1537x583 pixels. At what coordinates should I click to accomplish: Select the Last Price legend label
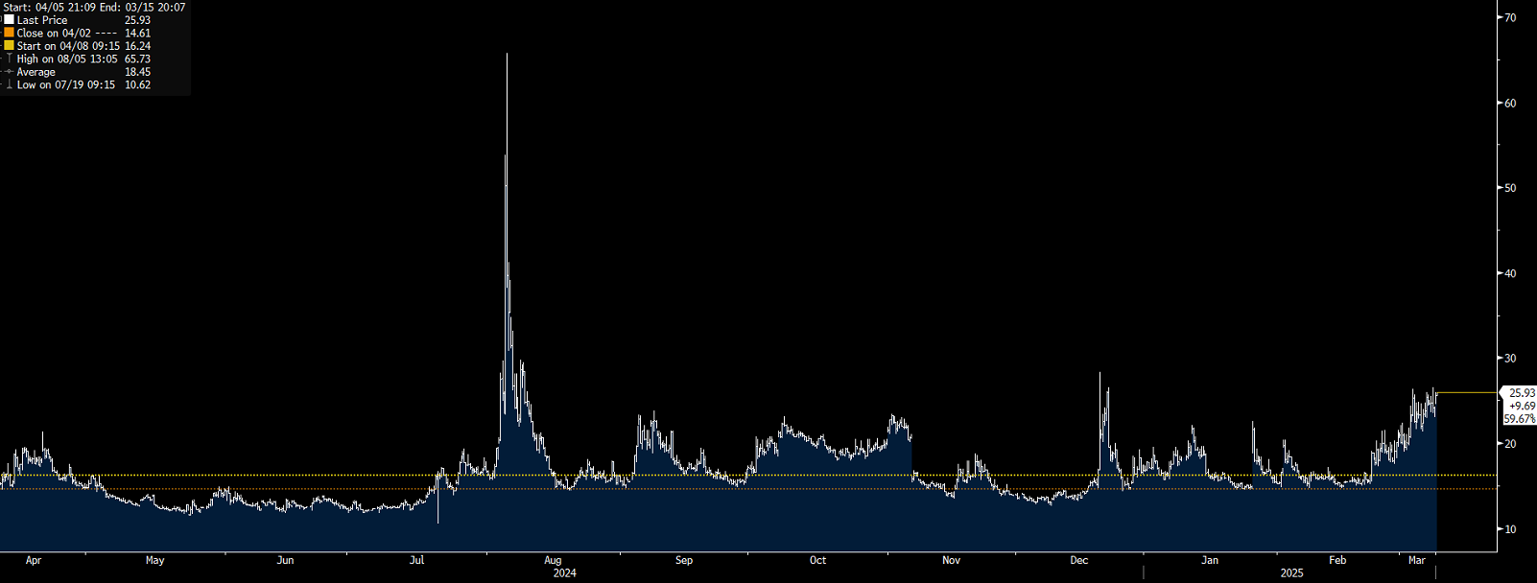[42, 20]
